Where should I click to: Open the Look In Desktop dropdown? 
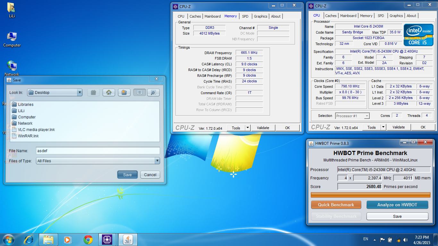click(55, 92)
